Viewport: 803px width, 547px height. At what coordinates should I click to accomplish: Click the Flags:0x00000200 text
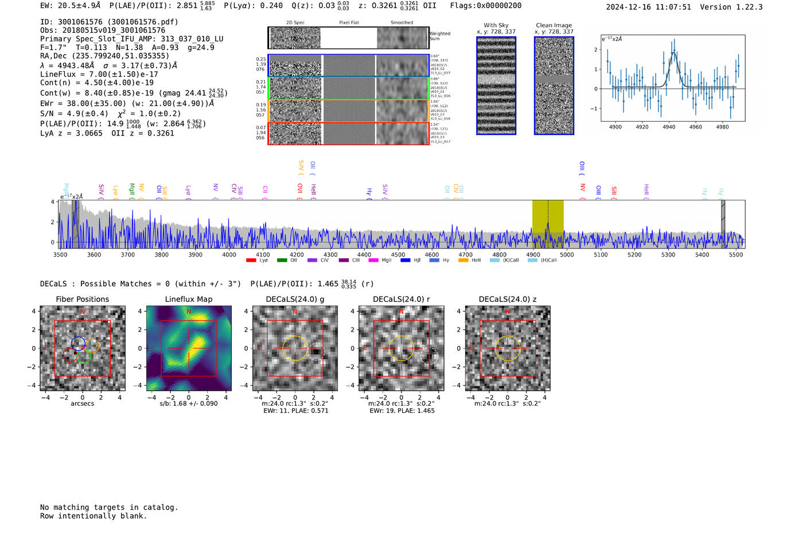pos(486,6)
